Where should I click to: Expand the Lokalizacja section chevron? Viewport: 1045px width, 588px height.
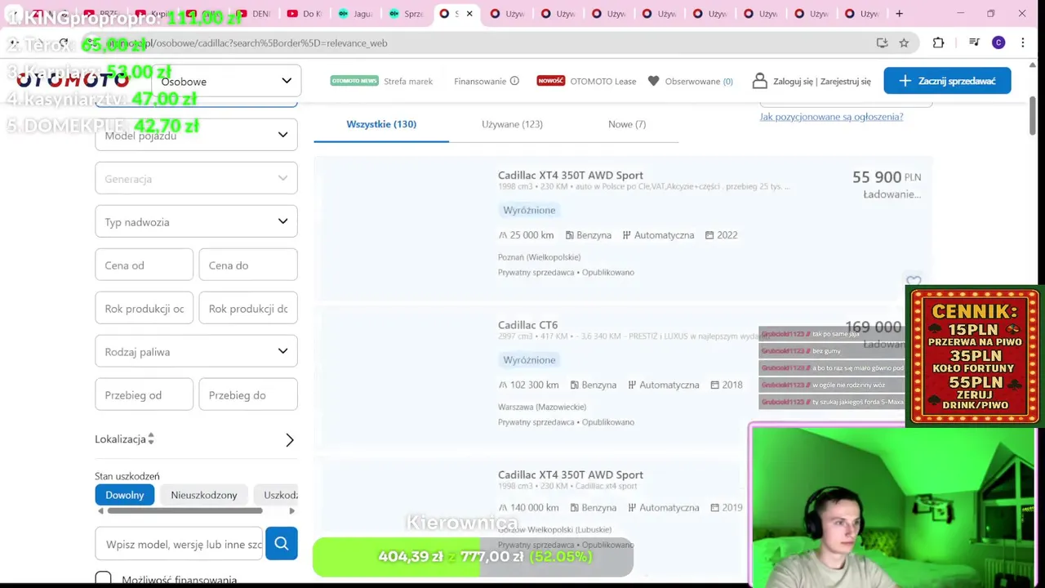point(289,439)
